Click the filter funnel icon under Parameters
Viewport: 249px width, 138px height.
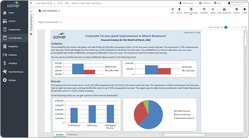tap(31, 34)
